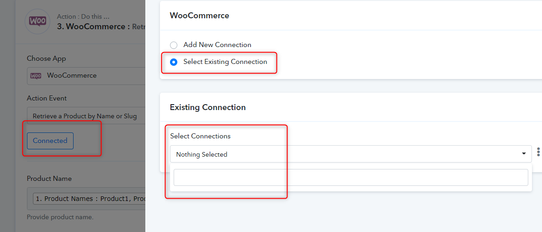This screenshot has height=232, width=542.
Task: Select the Add New Connection radio button
Action: click(174, 45)
